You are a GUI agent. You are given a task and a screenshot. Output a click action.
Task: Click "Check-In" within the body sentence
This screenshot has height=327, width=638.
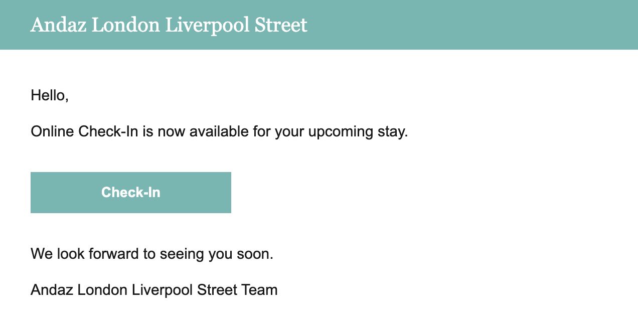point(108,131)
